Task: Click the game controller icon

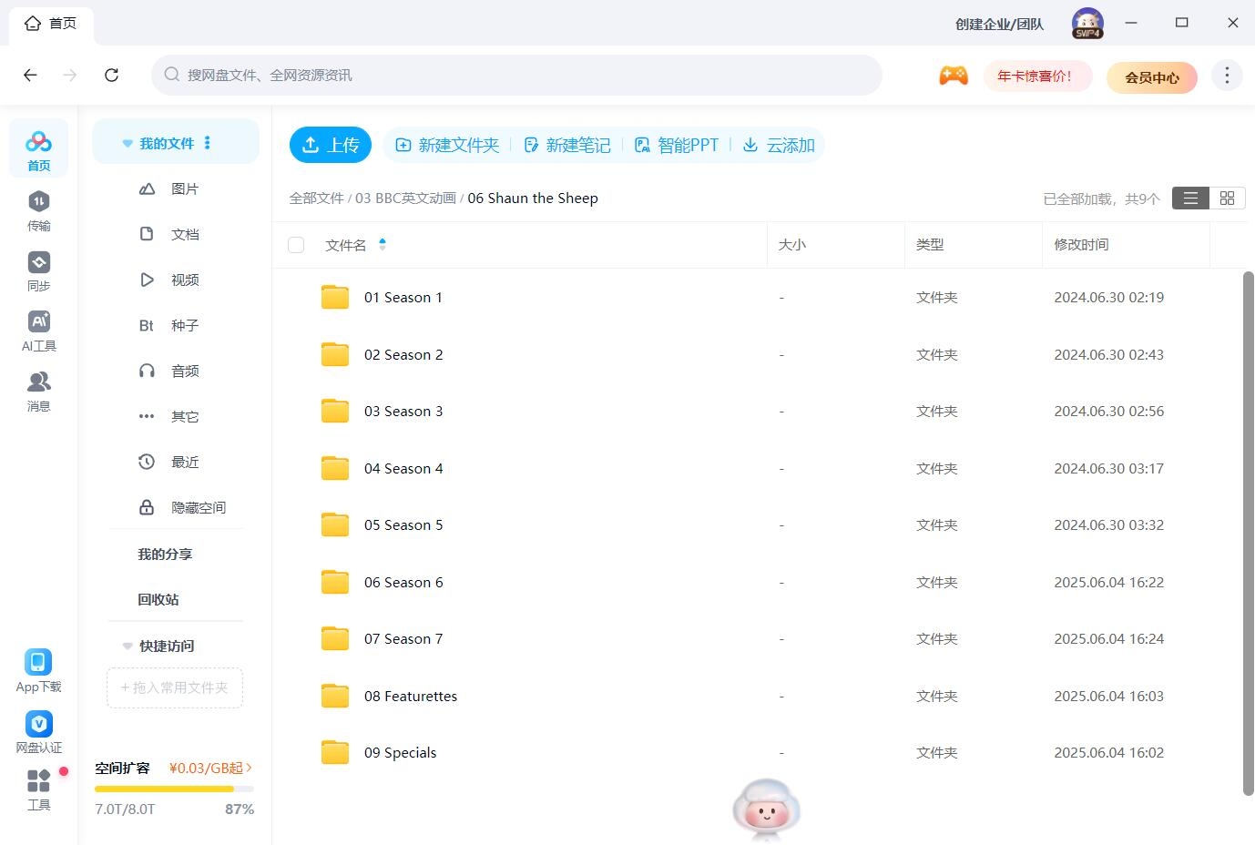Action: click(x=953, y=76)
